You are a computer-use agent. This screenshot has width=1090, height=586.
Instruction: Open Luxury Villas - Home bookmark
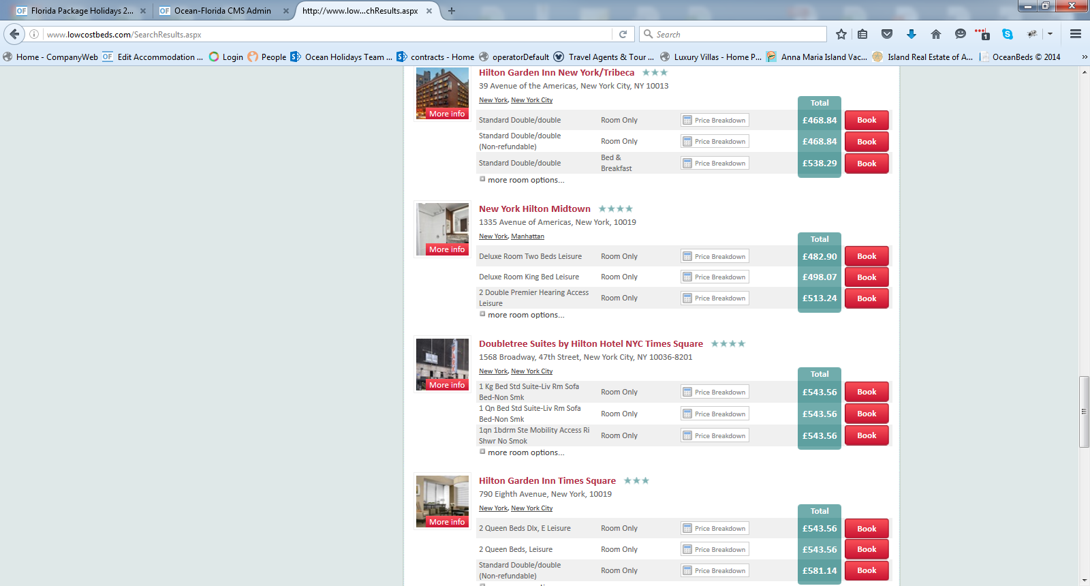click(x=711, y=57)
